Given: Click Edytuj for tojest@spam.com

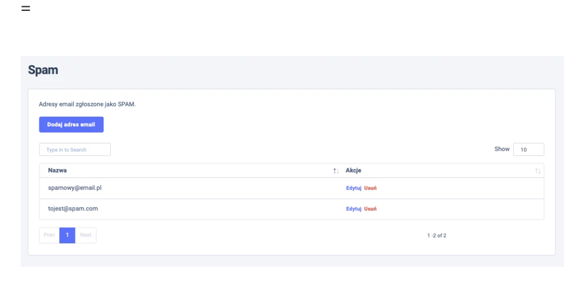Looking at the screenshot, I should point(353,209).
